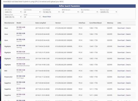
Task: Open RX 580 4 GB model in Gigabyte Gaming row
Action: coord(21,46)
